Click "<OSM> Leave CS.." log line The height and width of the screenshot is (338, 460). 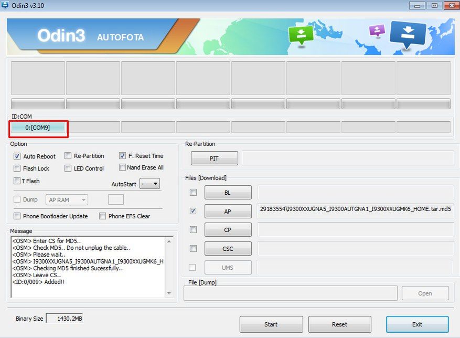37,275
